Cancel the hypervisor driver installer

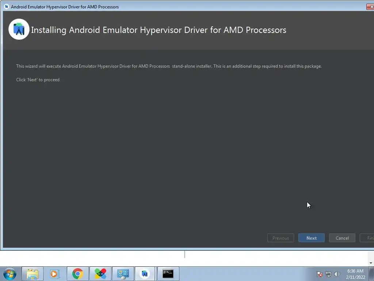342,238
